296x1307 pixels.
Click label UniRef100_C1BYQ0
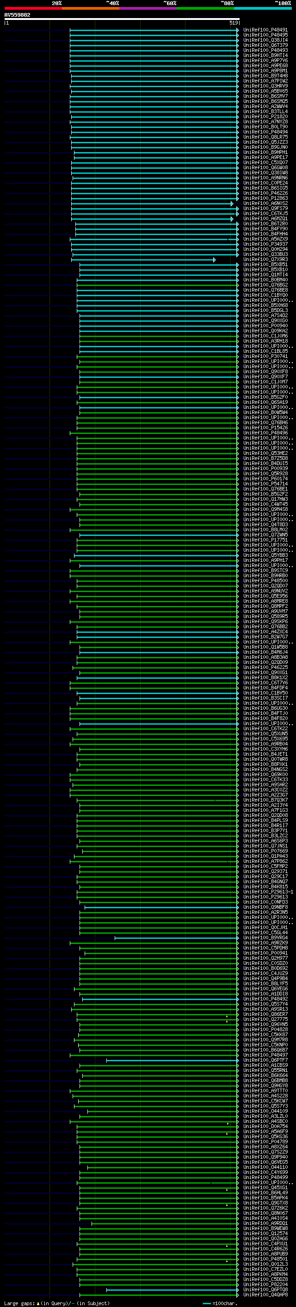tap(265, 296)
